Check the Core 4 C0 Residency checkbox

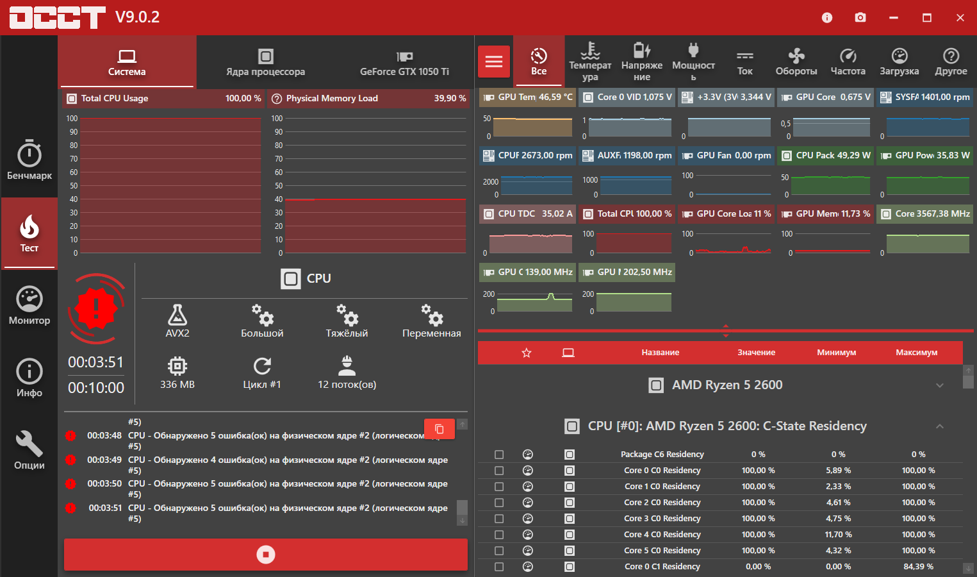pyautogui.click(x=499, y=535)
